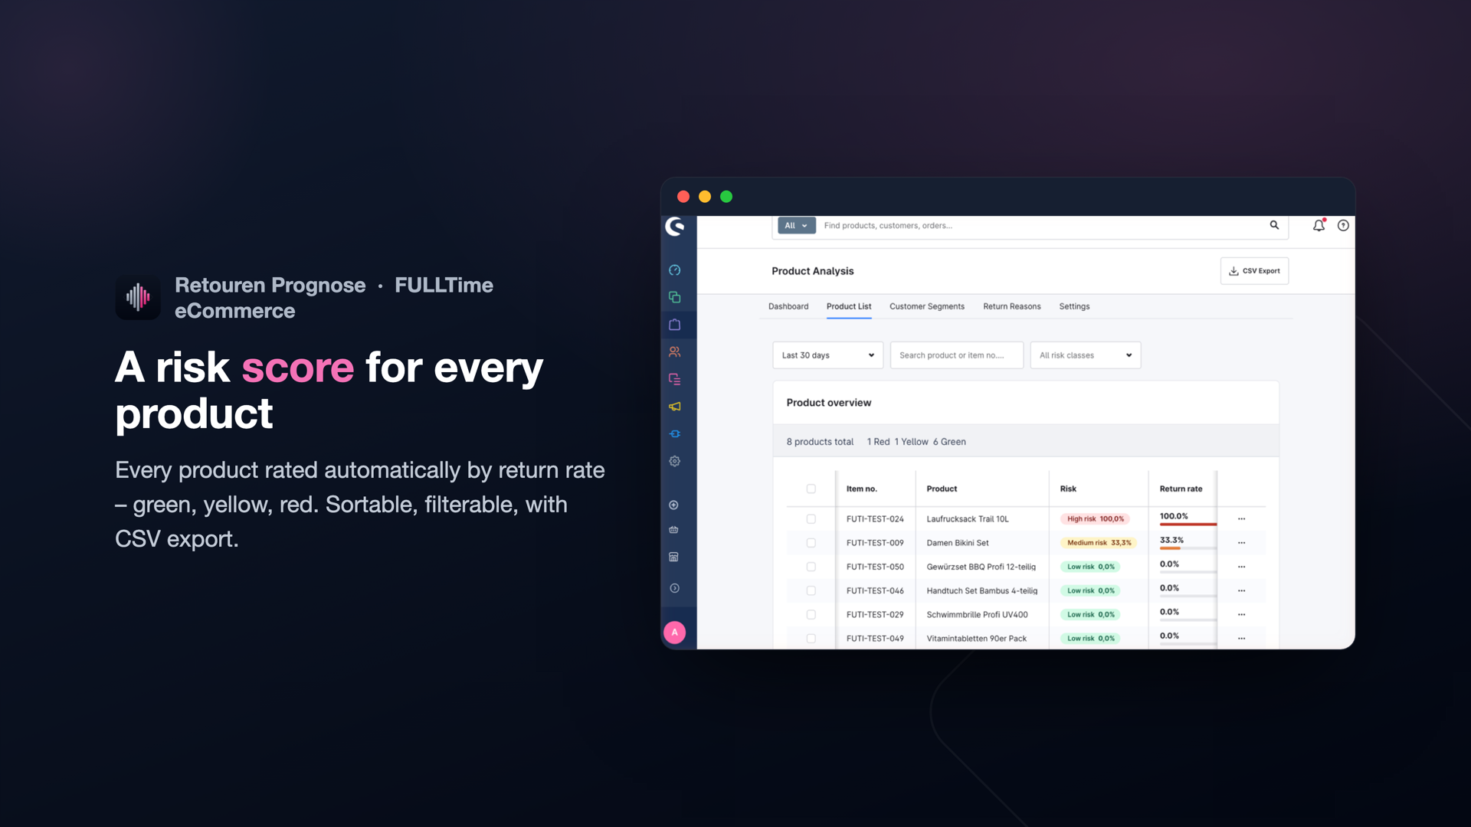Check the box for FUTI-TEST-009
The image size is (1471, 827).
pos(811,543)
